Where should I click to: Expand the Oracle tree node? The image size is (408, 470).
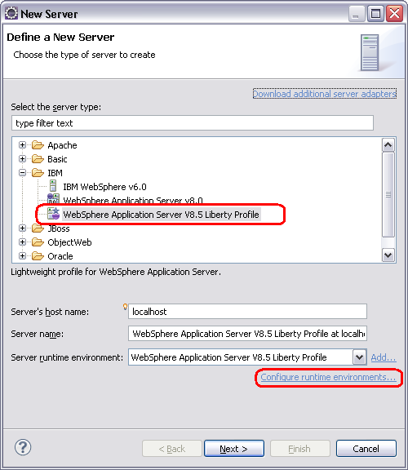pyautogui.click(x=22, y=256)
